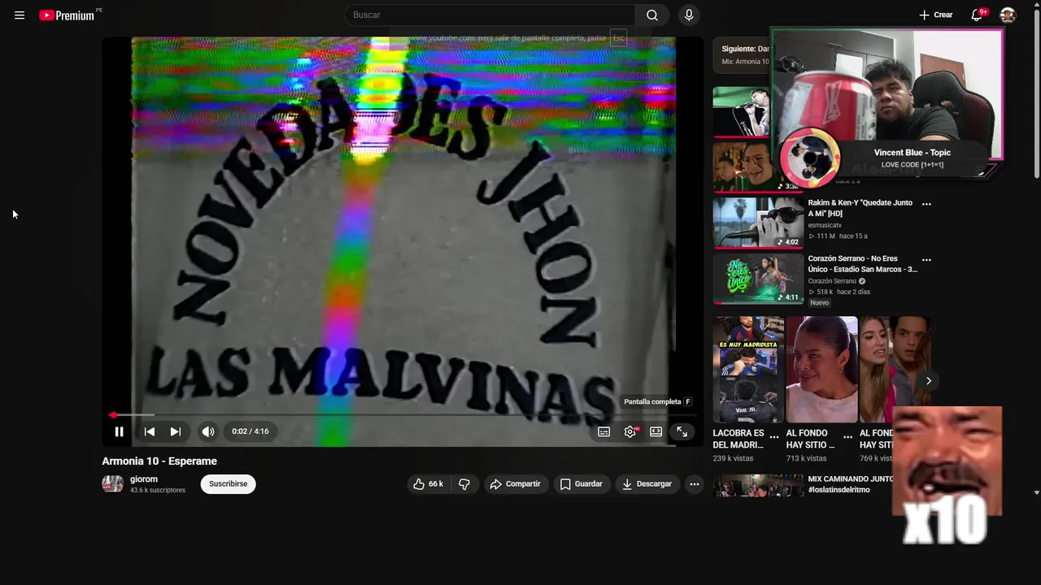The height and width of the screenshot is (585, 1041).
Task: Toggle subtitles on the player
Action: (603, 431)
